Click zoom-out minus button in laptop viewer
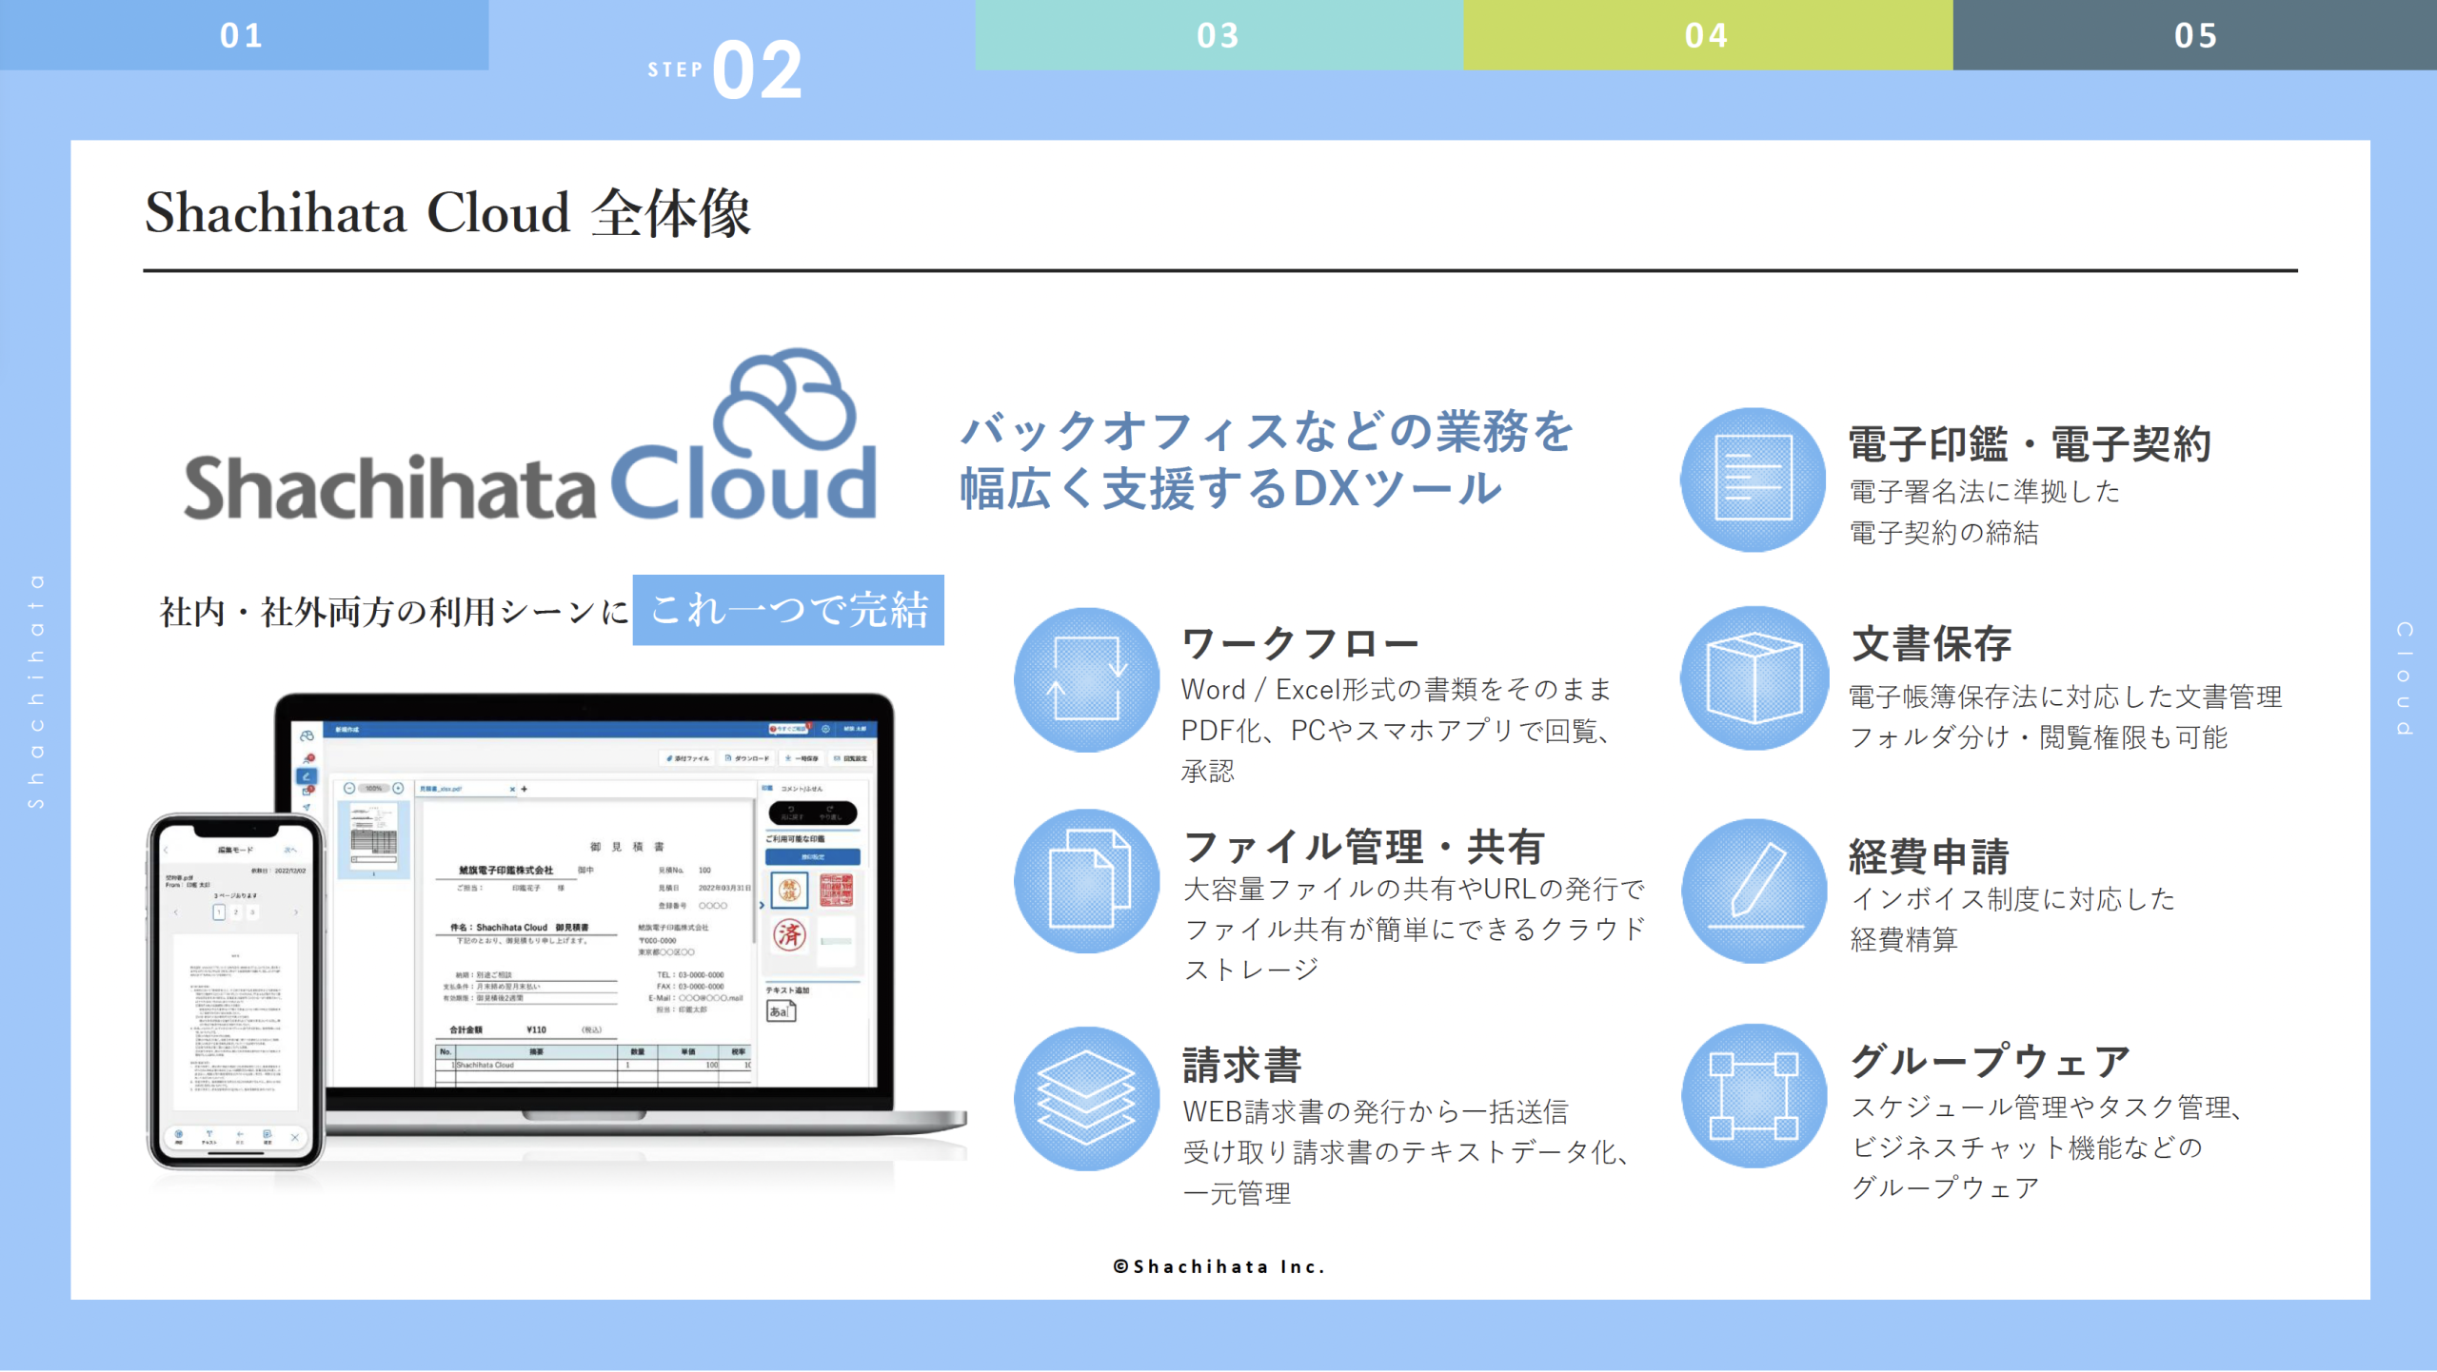This screenshot has width=2437, height=1372. tap(349, 788)
